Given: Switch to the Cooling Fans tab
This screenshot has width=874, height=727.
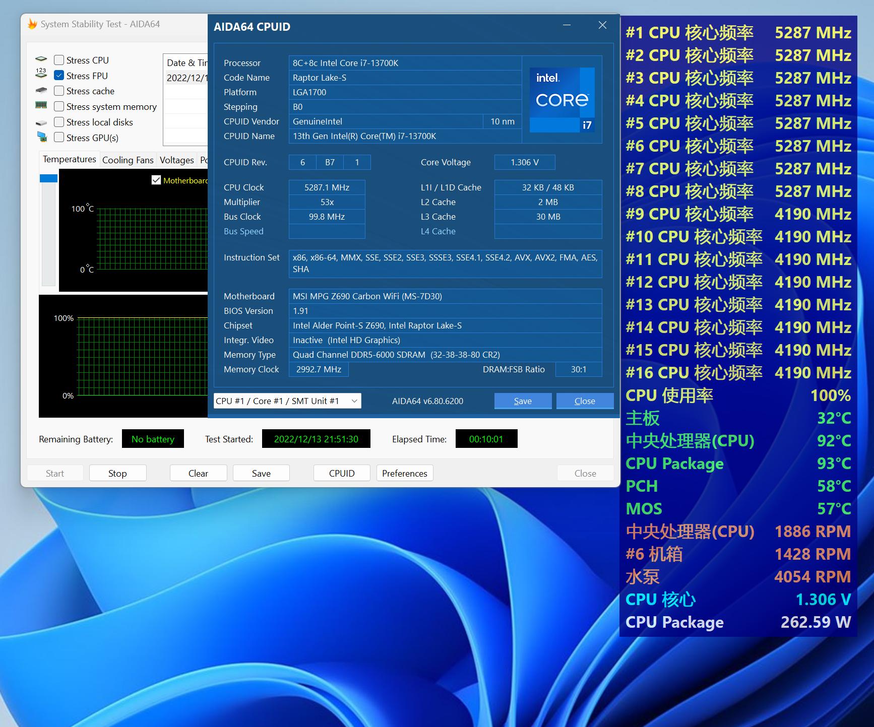Looking at the screenshot, I should 128,160.
